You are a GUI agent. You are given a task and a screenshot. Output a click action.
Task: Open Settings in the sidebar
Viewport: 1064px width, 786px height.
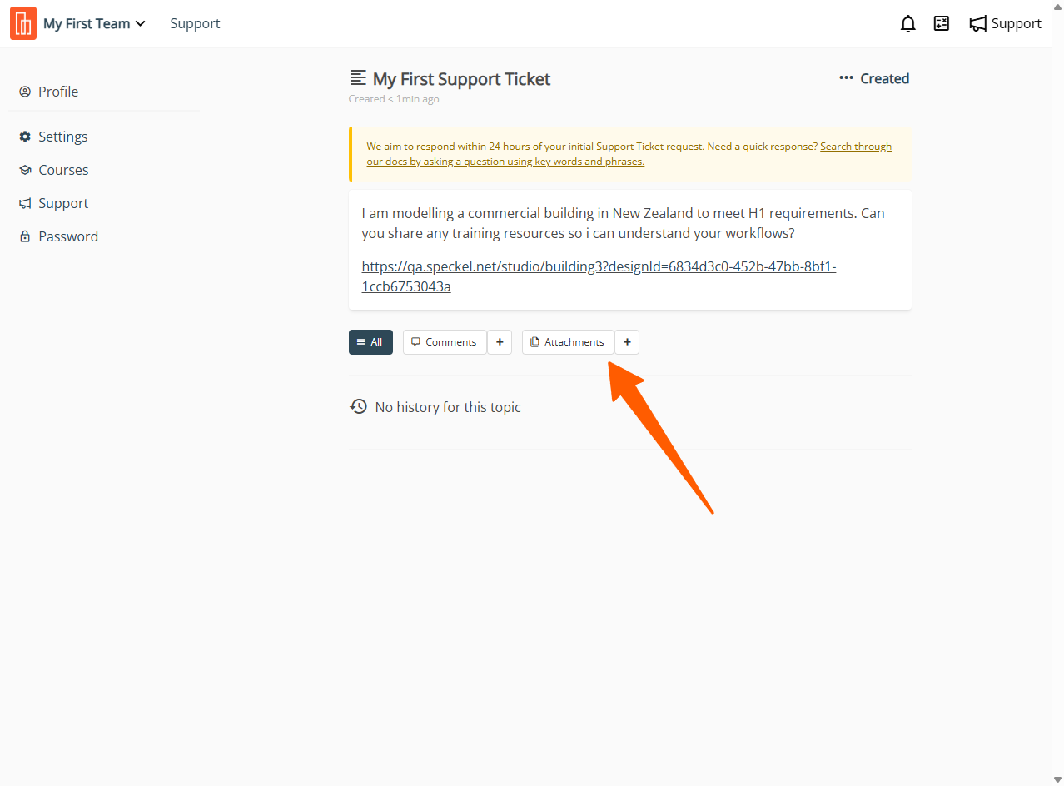[62, 137]
